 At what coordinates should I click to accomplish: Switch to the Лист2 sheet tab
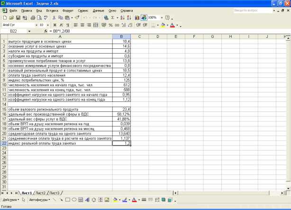click(41, 193)
